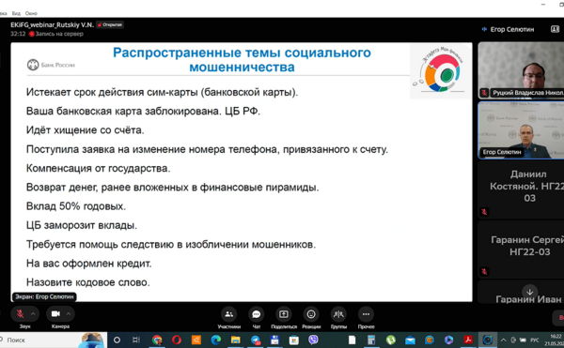Click the Открытая webinar status badge

coord(110,24)
